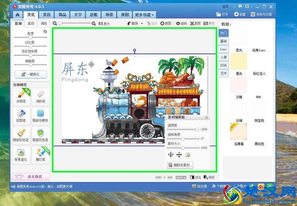The image size is (297, 206).
Task: Select the 涂鸦笔 doodle brush tool
Action: [21, 97]
